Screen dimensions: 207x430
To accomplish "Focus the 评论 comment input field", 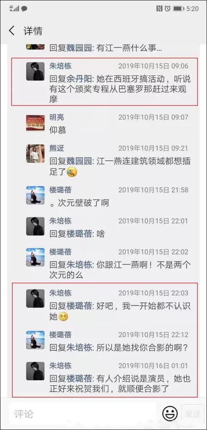I will pos(82,414).
